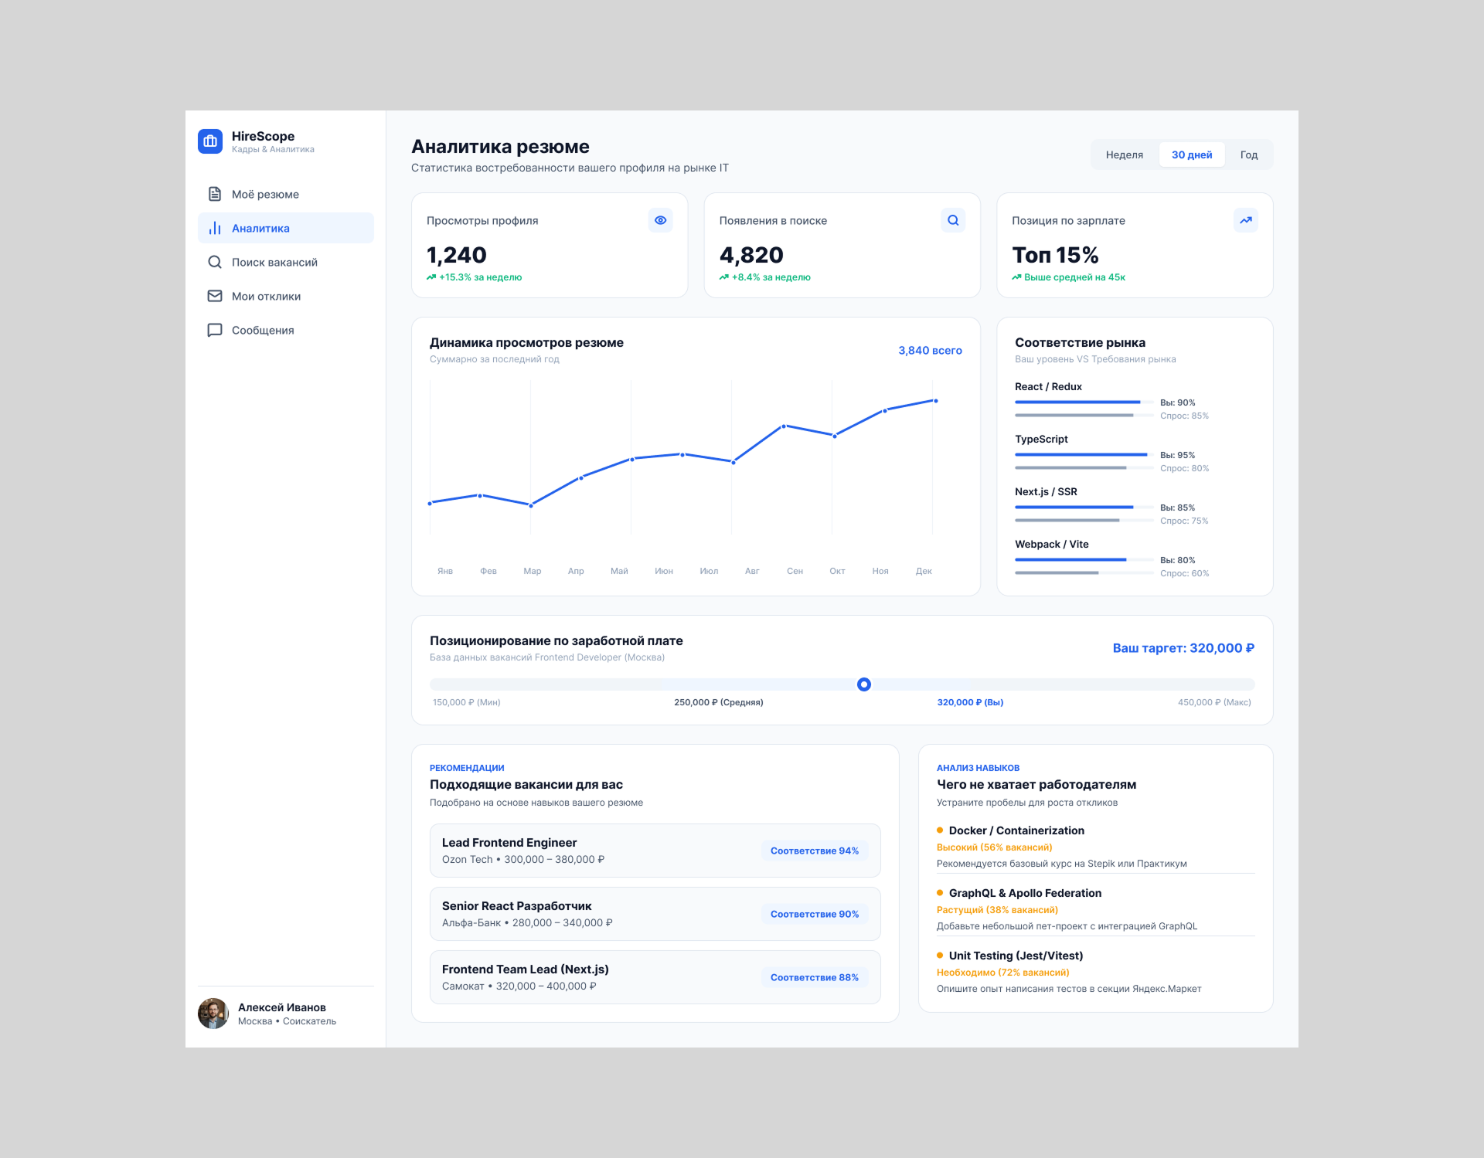Click the Соответствие 88% badge

click(x=815, y=977)
